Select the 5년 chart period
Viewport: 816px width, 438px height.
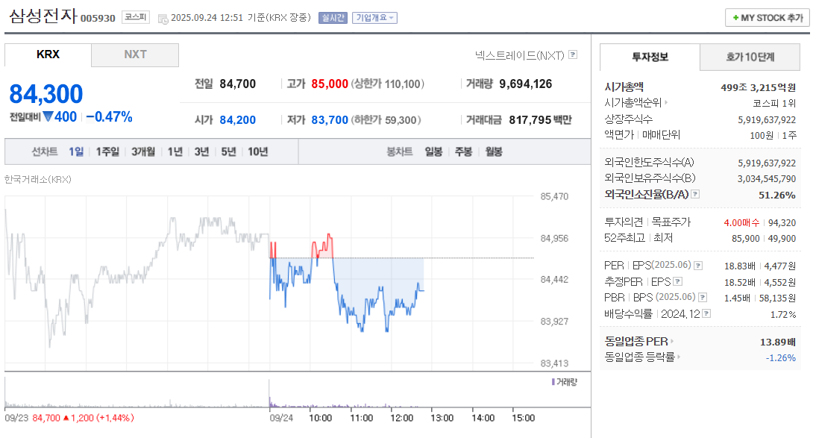[x=228, y=151]
